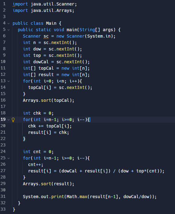This screenshot has height=214, width=175.
Task: Click the variable 'dow' declared on line 8
Action: pyautogui.click(x=37, y=49)
